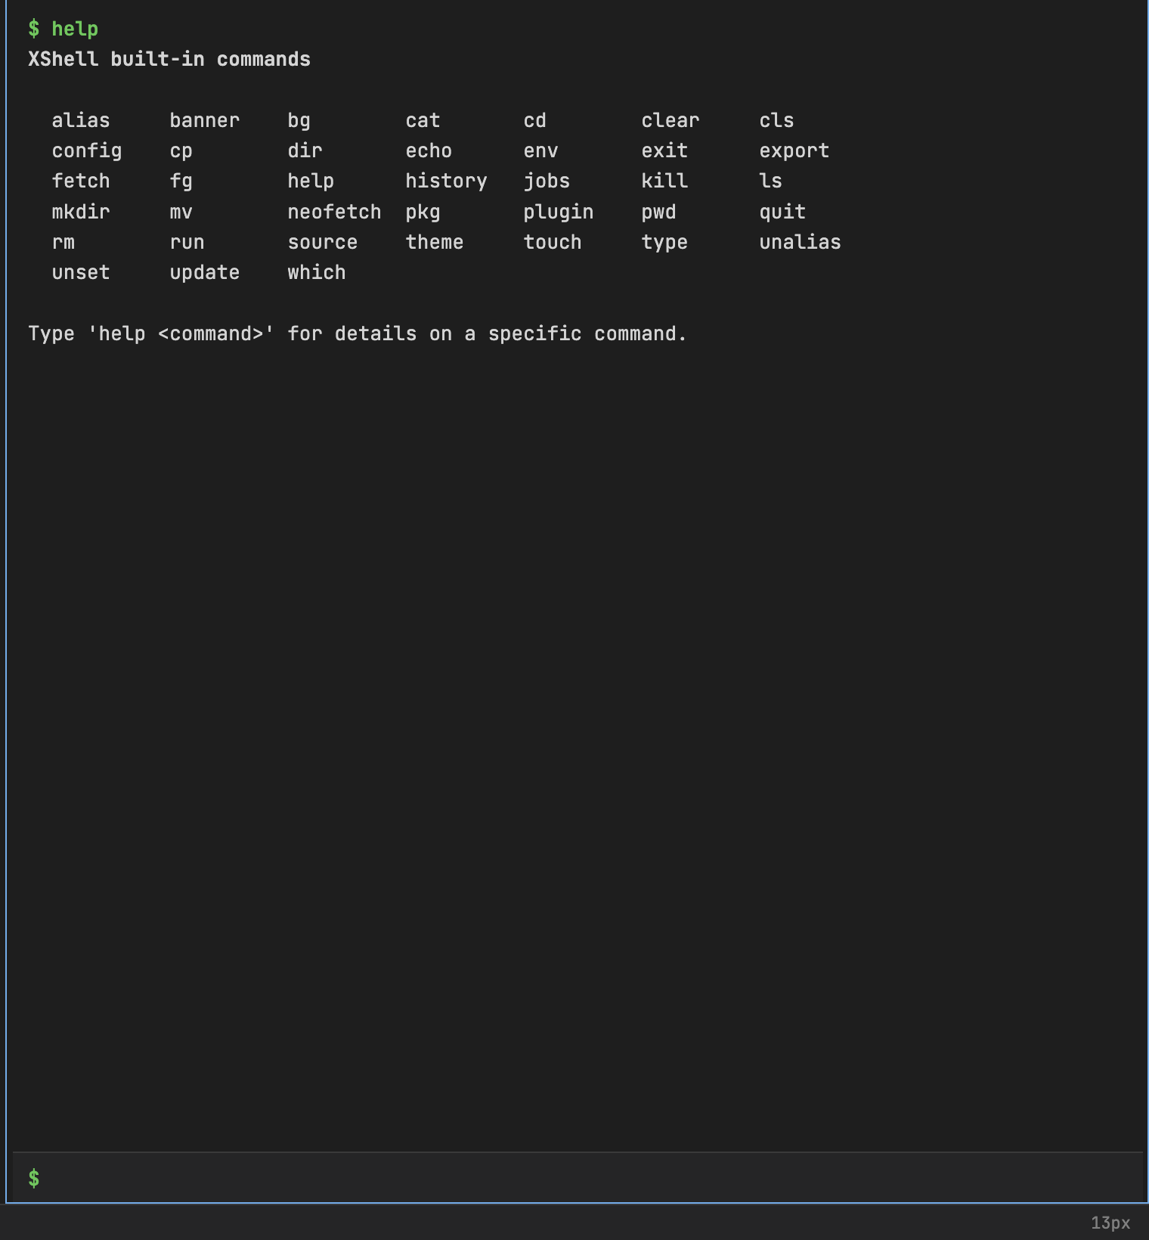Click the green 'help' entered command

[75, 29]
